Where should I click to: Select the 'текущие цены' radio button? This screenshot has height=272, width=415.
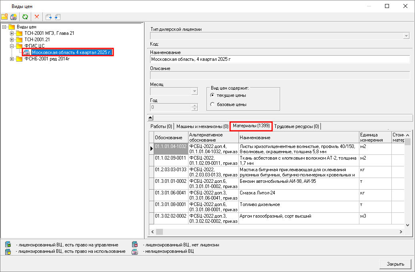pyautogui.click(x=213, y=95)
